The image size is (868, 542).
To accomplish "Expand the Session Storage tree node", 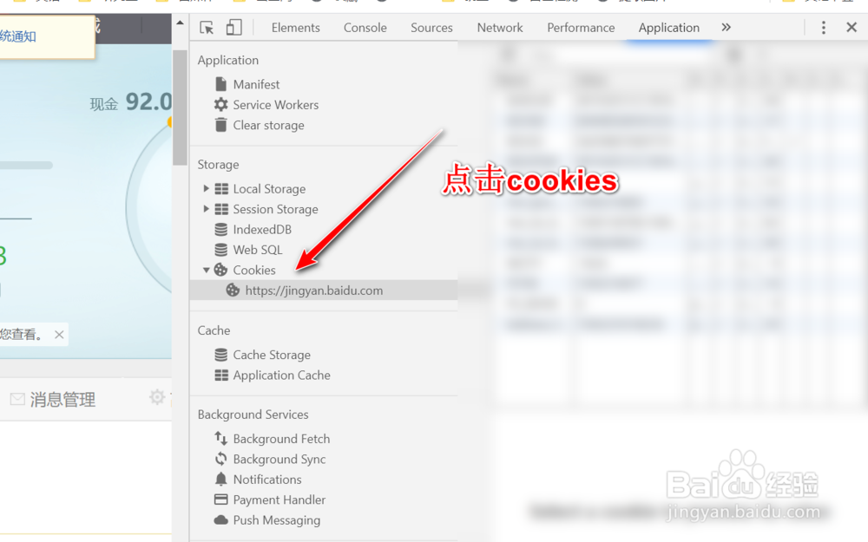I will point(206,209).
